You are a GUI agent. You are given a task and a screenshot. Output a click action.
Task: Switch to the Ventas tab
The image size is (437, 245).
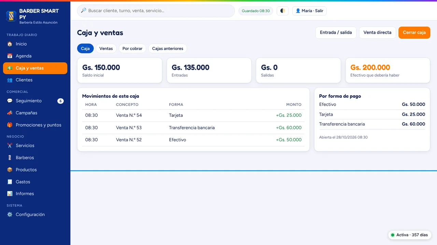coord(106,48)
